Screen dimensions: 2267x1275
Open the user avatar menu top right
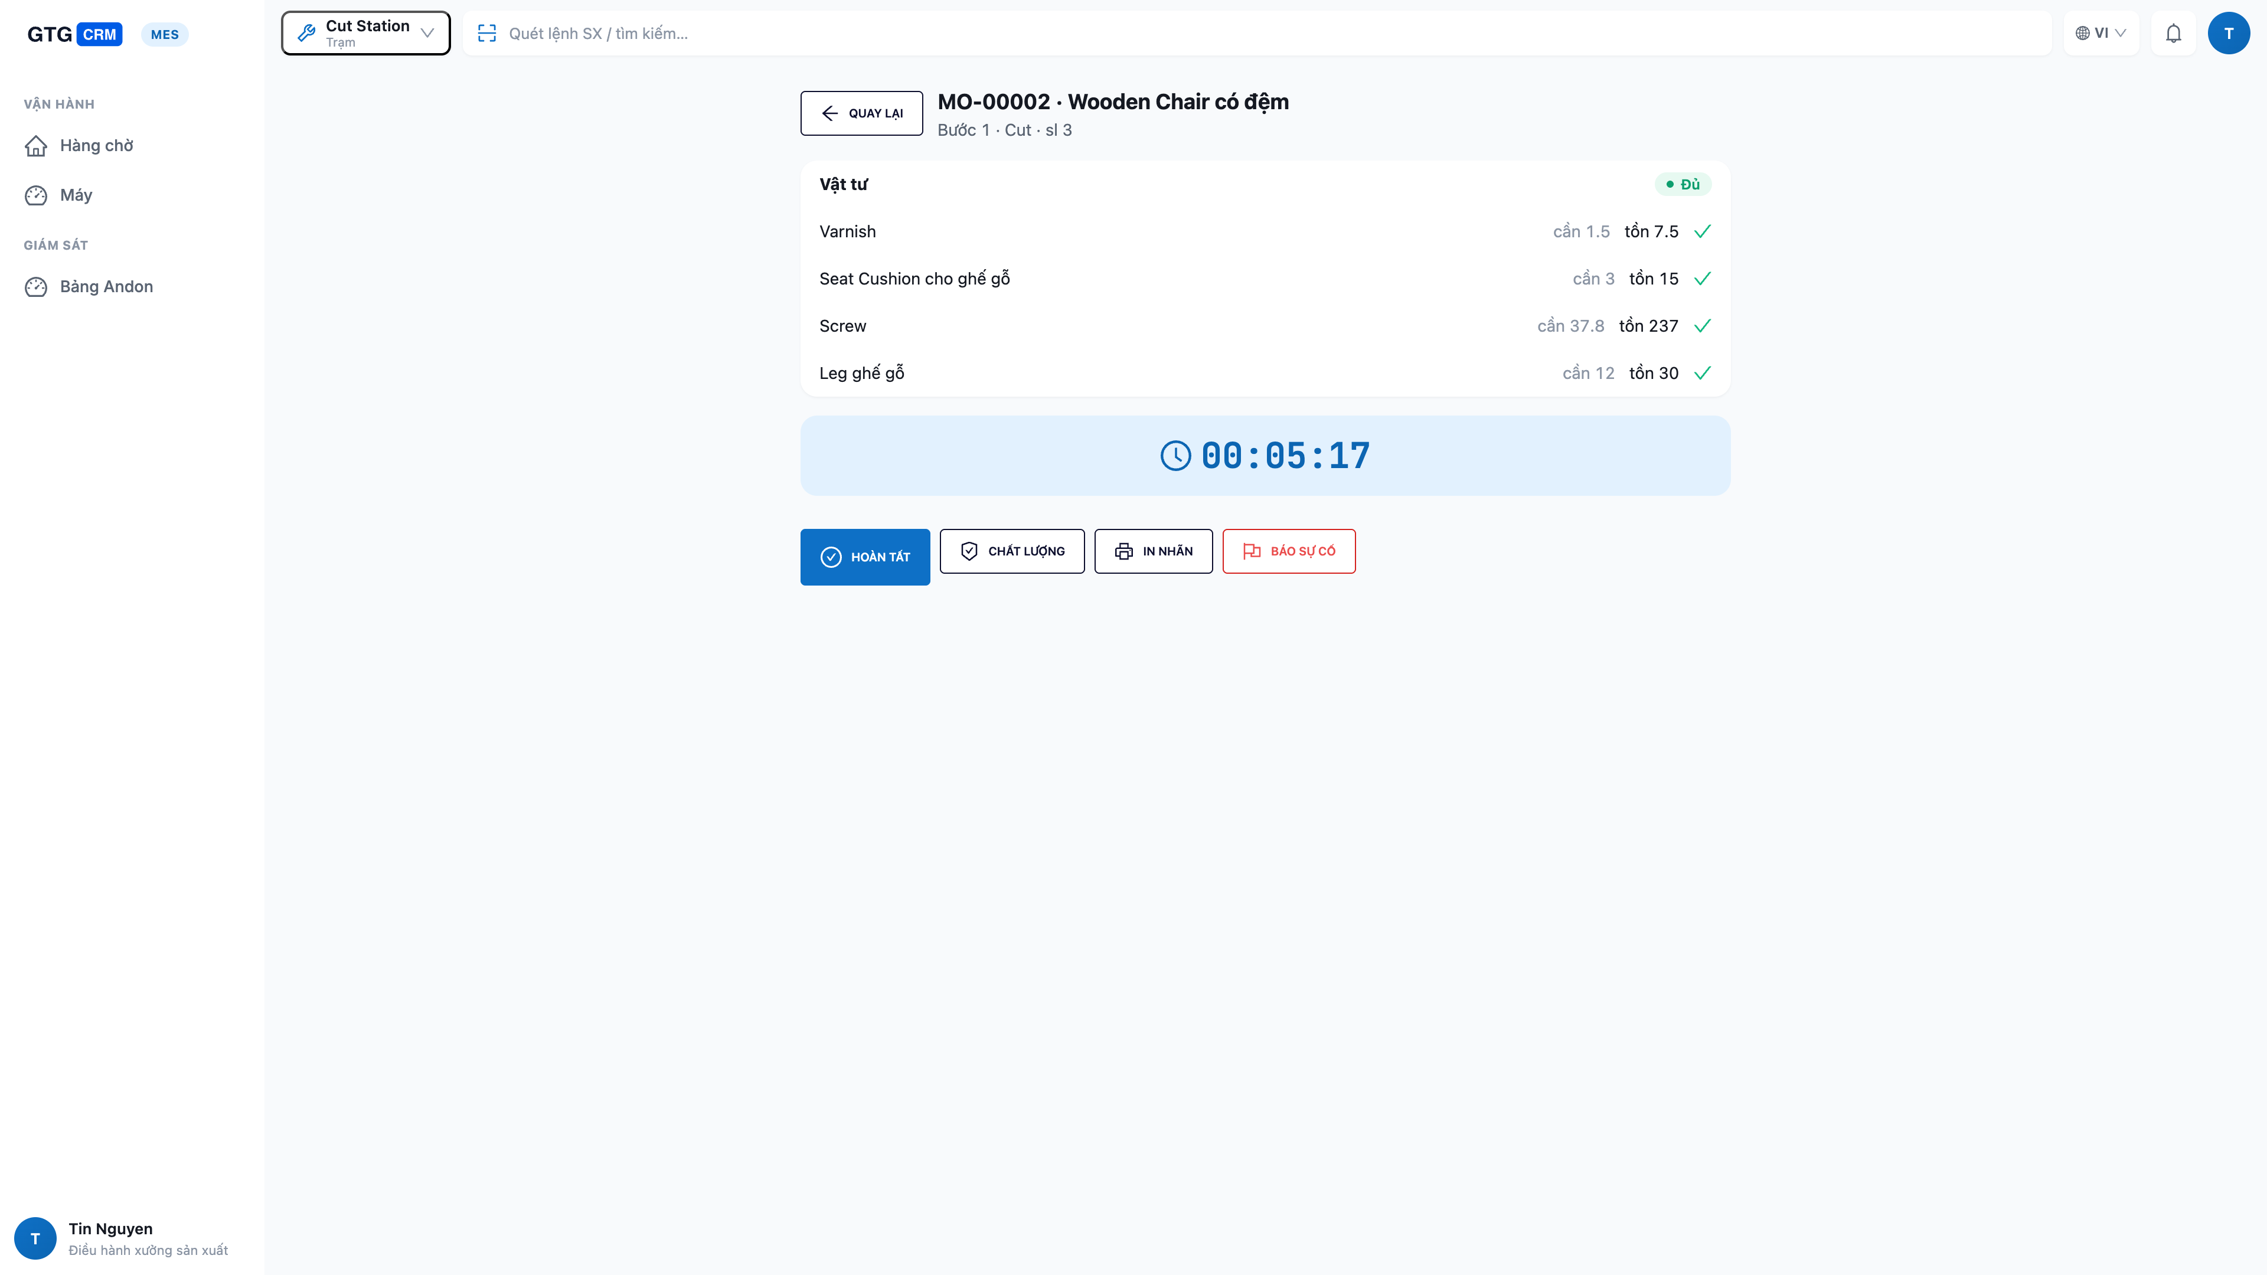click(x=2228, y=34)
